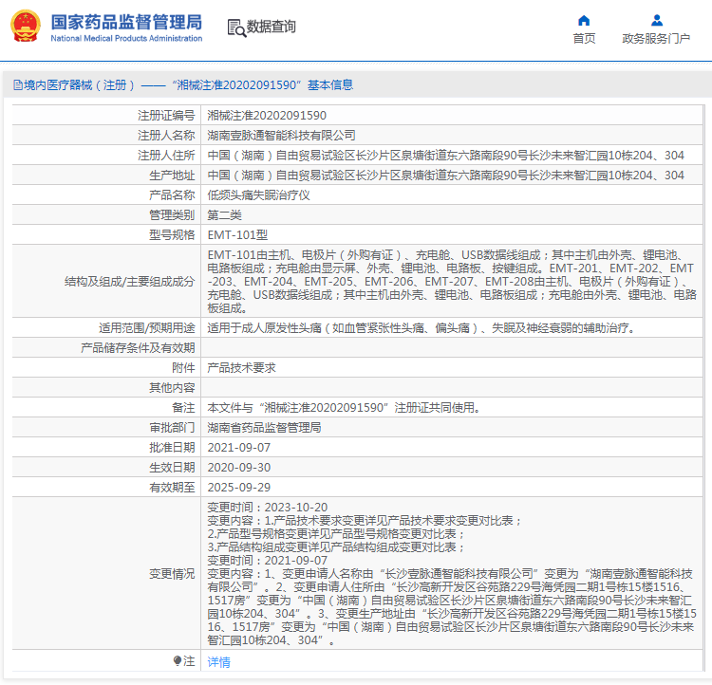Image resolution: width=712 pixels, height=685 pixels.
Task: Click the document icon before 境内医疗器械
Action: [18, 84]
